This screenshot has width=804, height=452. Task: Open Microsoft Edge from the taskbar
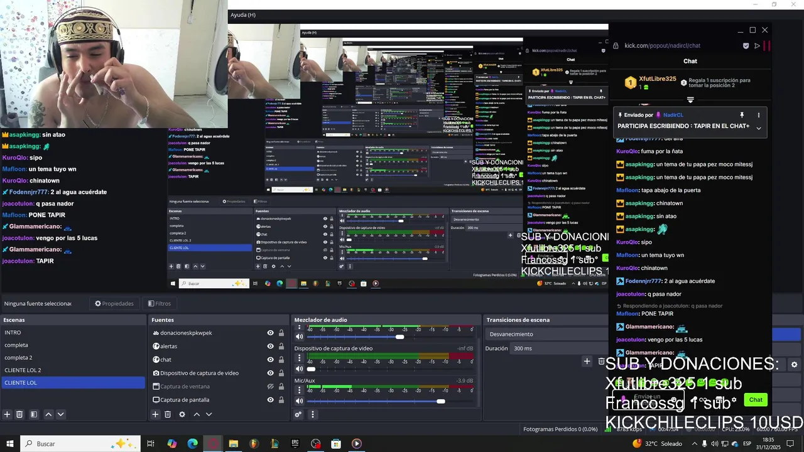[x=192, y=444]
